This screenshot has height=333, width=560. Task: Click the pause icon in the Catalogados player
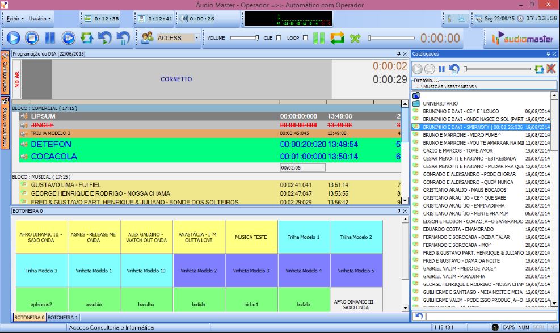(442, 69)
